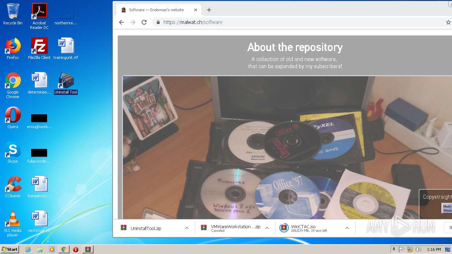452x254 pixels.
Task: Select the determinee... Word document icon
Action: point(39,83)
